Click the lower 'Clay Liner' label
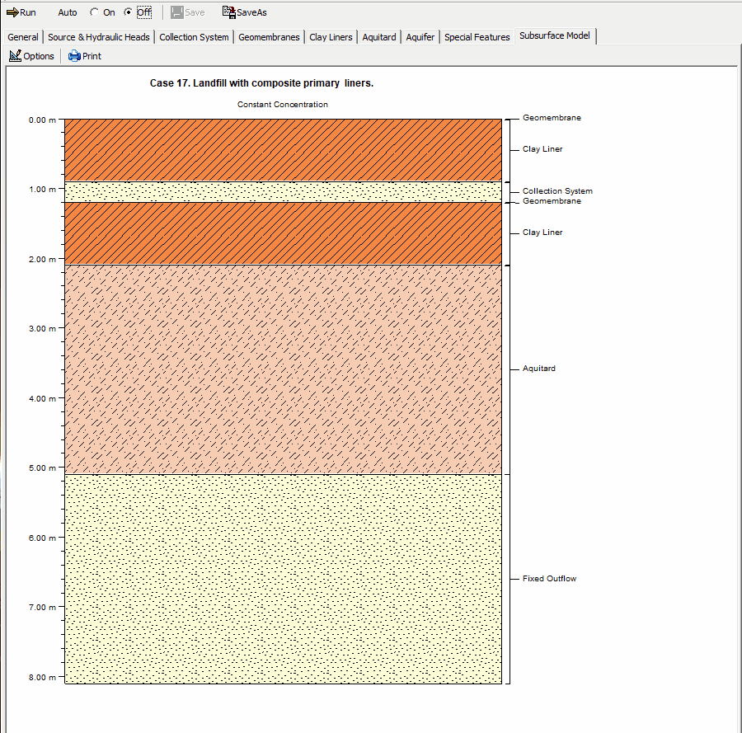 pyautogui.click(x=542, y=233)
